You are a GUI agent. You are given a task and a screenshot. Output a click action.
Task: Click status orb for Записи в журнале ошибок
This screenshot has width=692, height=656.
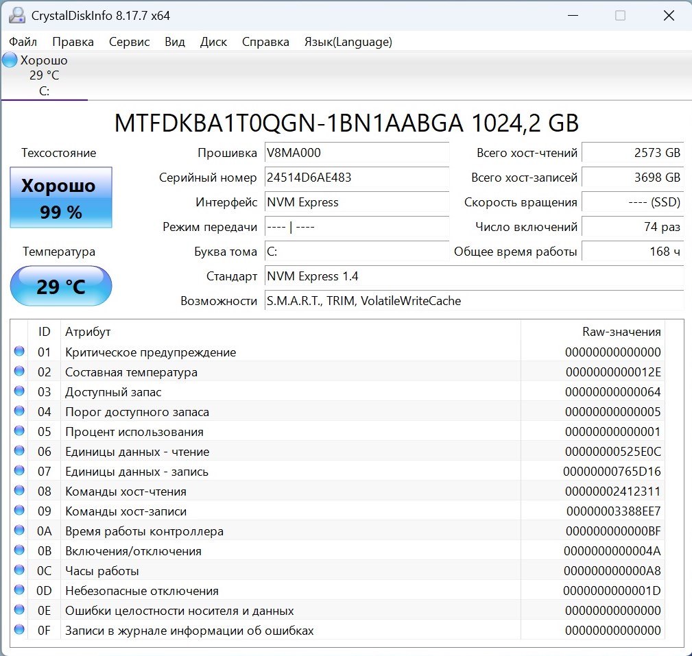(19, 631)
